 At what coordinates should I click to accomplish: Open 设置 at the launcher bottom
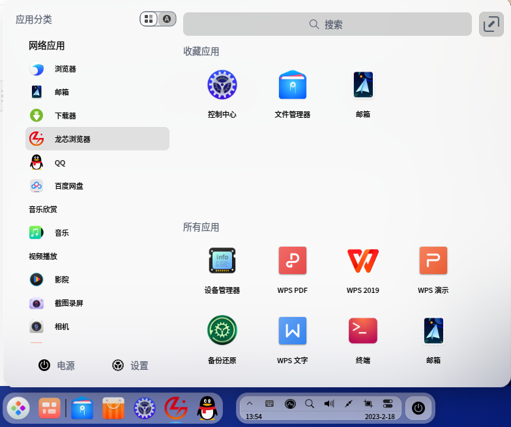(x=130, y=366)
